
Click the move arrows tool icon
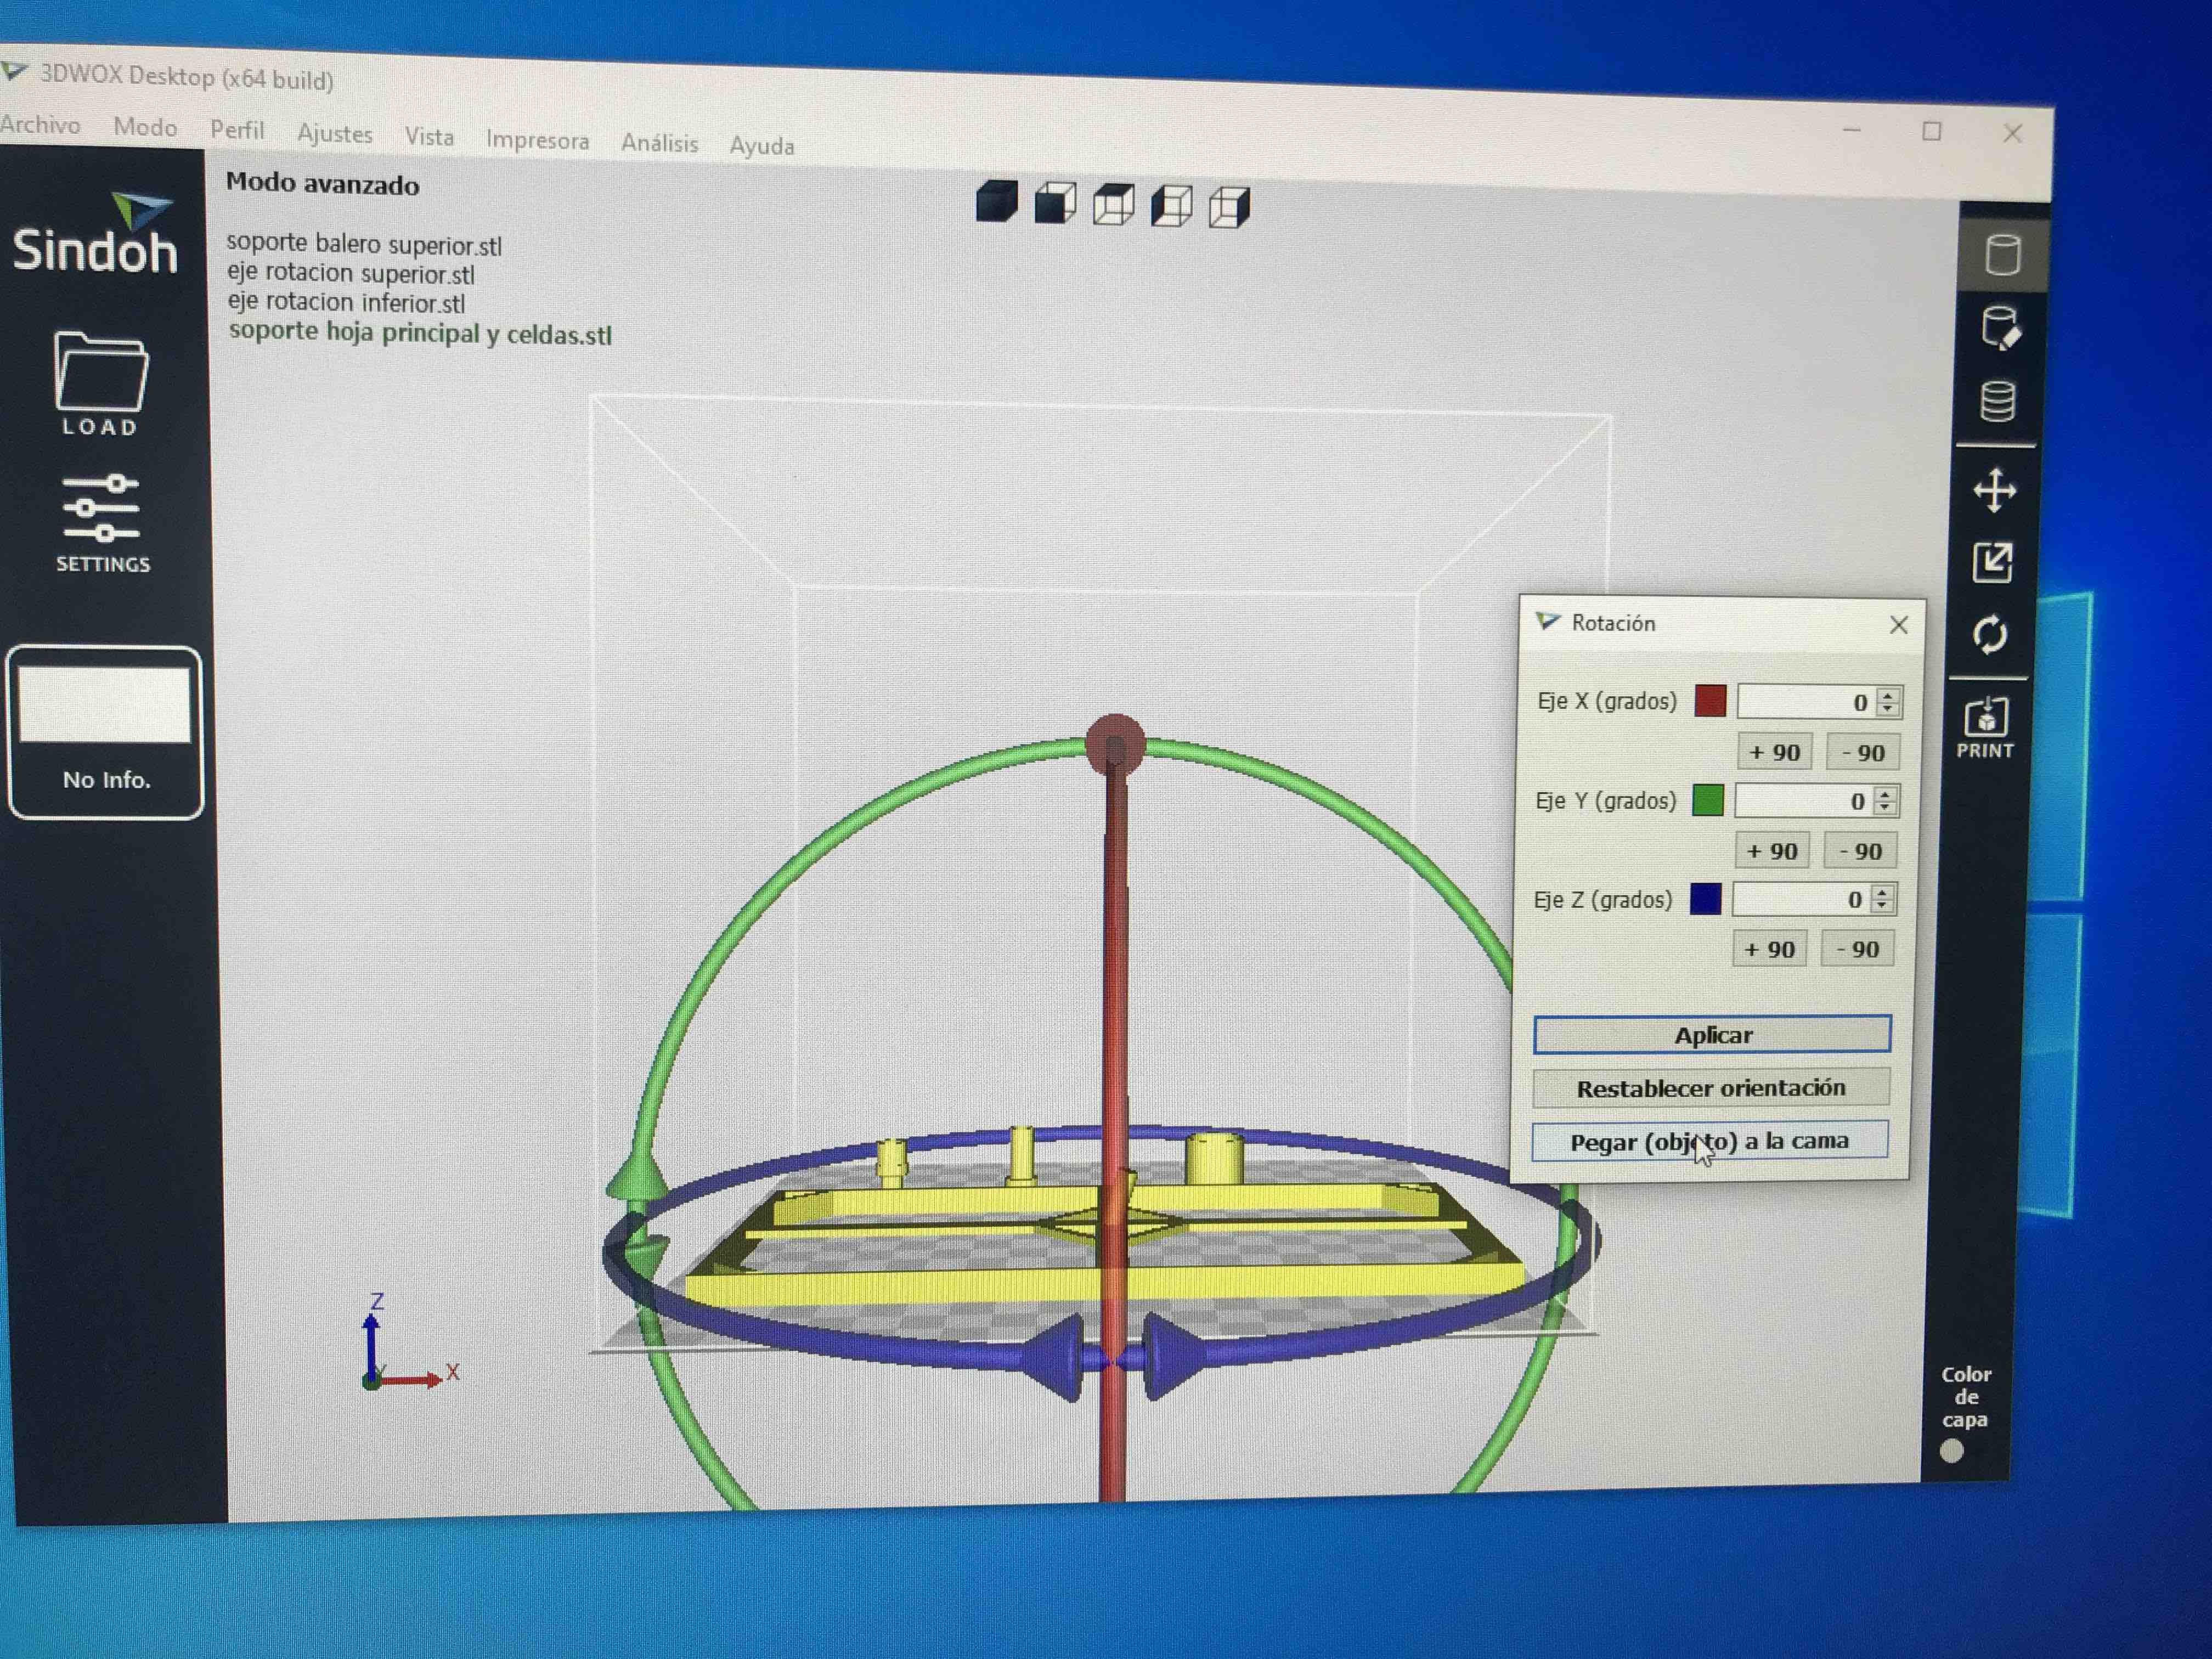[1994, 491]
